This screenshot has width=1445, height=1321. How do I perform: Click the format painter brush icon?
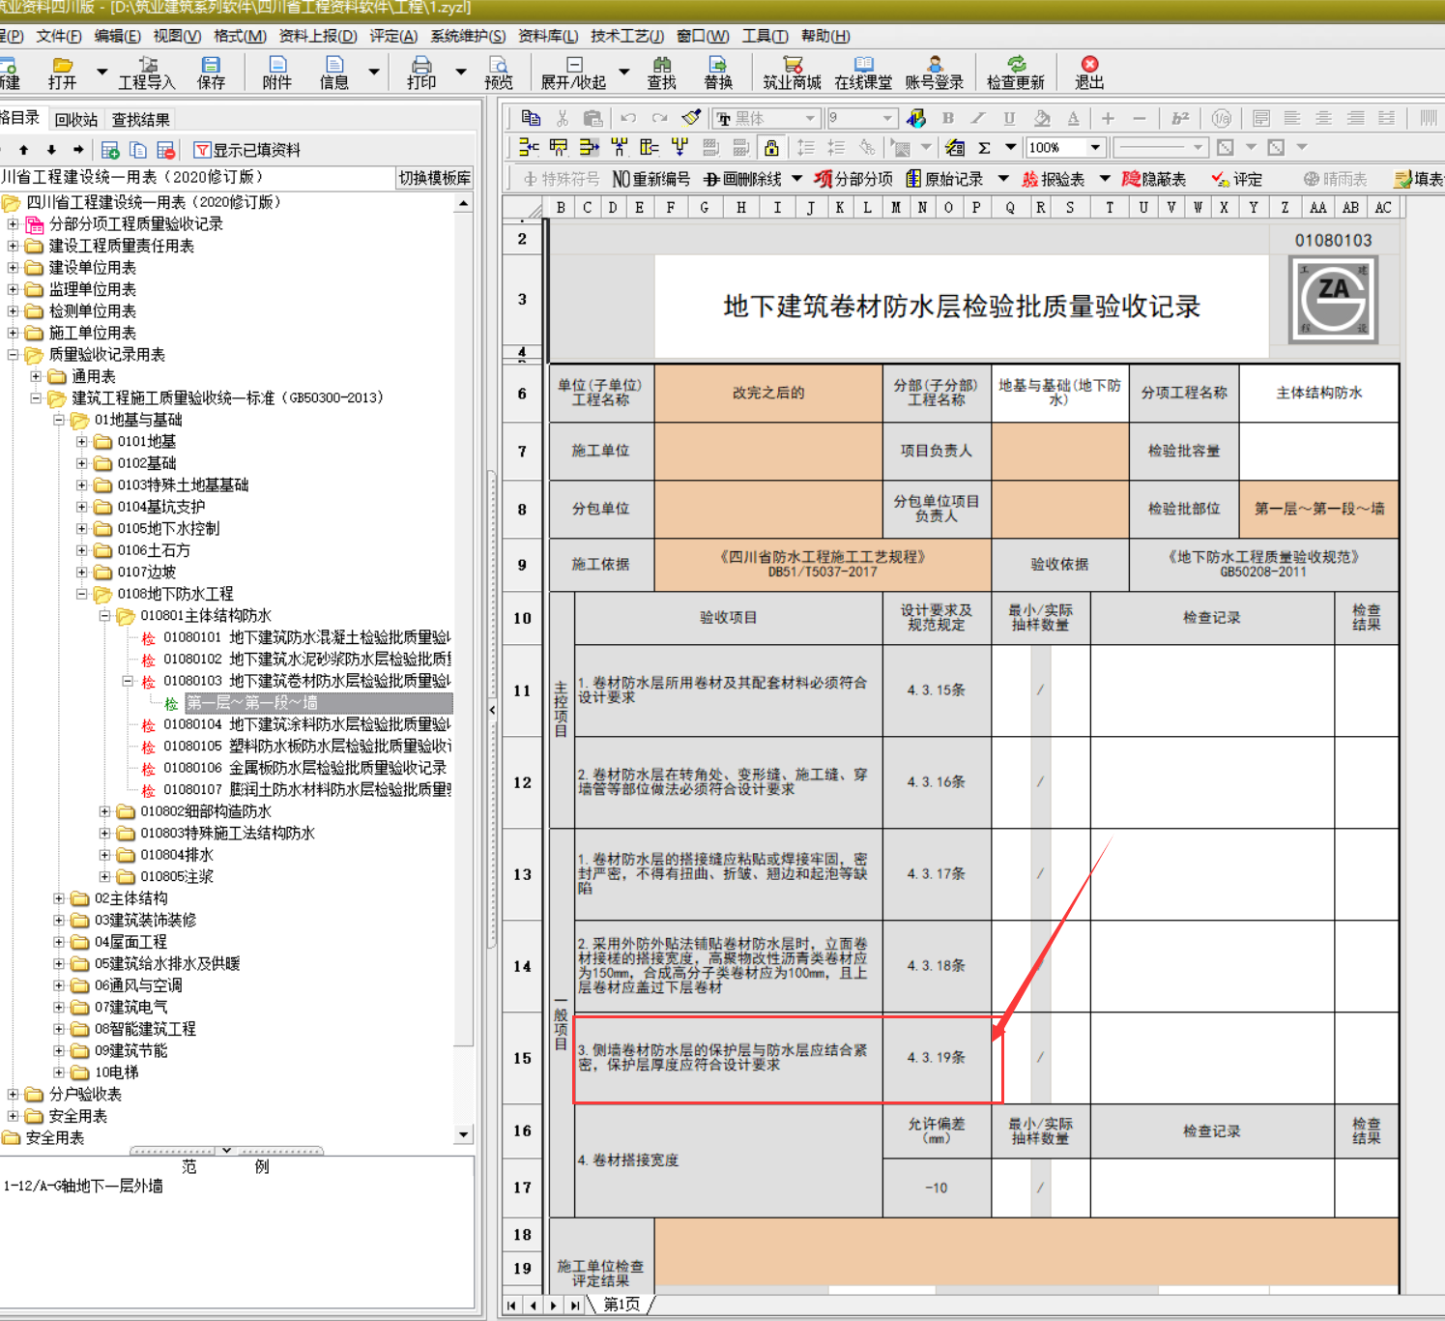pos(690,118)
